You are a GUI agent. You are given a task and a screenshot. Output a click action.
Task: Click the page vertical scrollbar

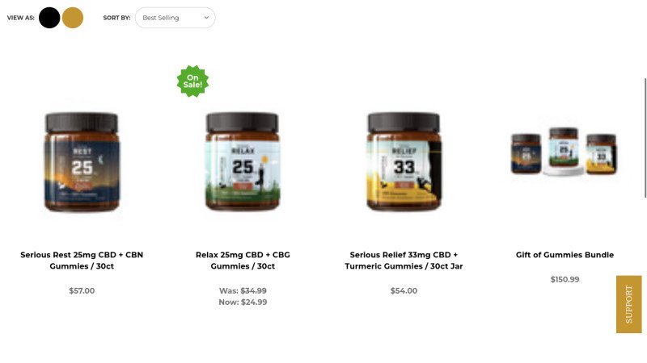[x=645, y=138]
